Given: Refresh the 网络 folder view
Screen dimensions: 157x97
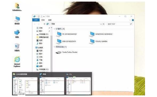Looking at the screenshot, I should 103,24.
